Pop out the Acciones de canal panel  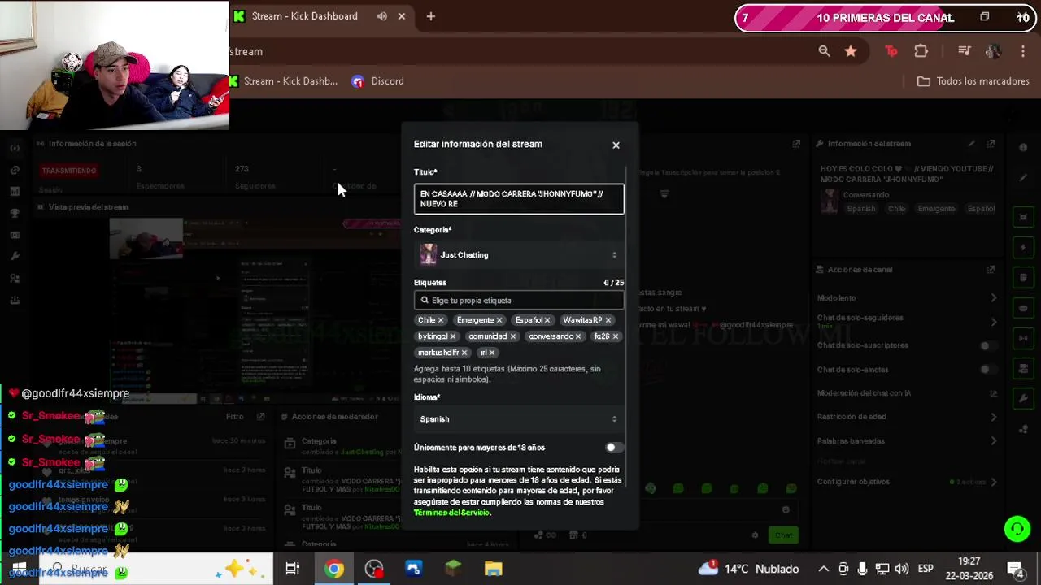pos(991,270)
